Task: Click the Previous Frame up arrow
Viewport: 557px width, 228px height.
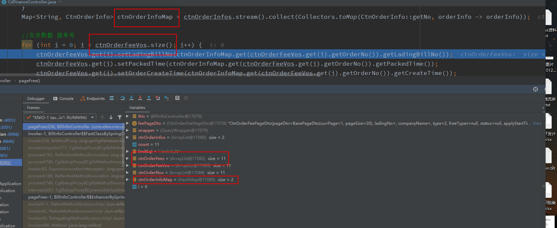Action: (102, 117)
